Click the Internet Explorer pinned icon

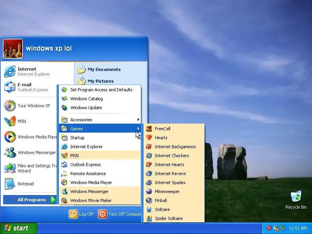pos(10,71)
